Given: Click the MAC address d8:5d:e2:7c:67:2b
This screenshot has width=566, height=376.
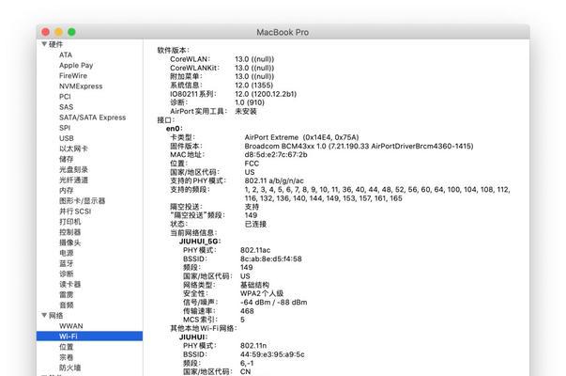Looking at the screenshot, I should (276, 155).
